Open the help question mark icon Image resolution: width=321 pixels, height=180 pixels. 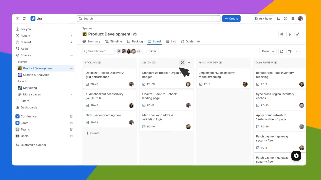pos(286,19)
